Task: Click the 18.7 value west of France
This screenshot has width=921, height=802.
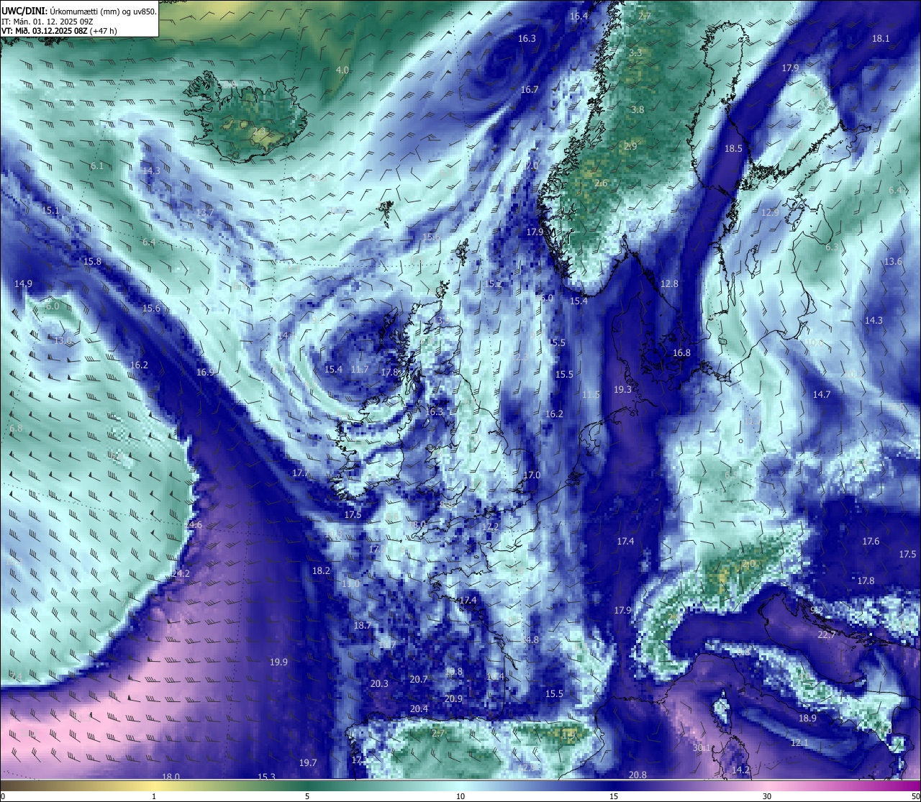Action: 362,625
